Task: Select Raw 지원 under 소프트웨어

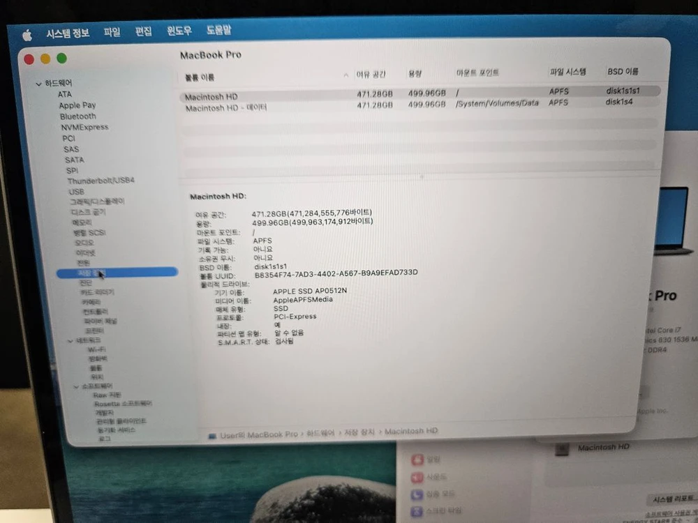Action: click(x=107, y=395)
